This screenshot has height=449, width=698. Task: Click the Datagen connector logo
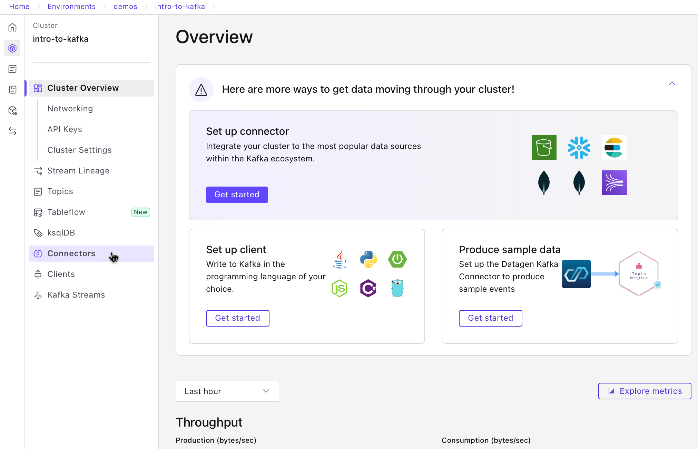coord(576,274)
